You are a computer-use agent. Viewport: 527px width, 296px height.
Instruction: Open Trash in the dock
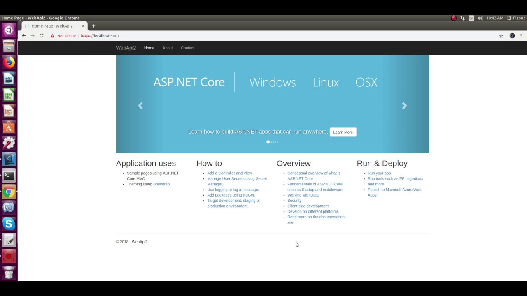(x=9, y=273)
